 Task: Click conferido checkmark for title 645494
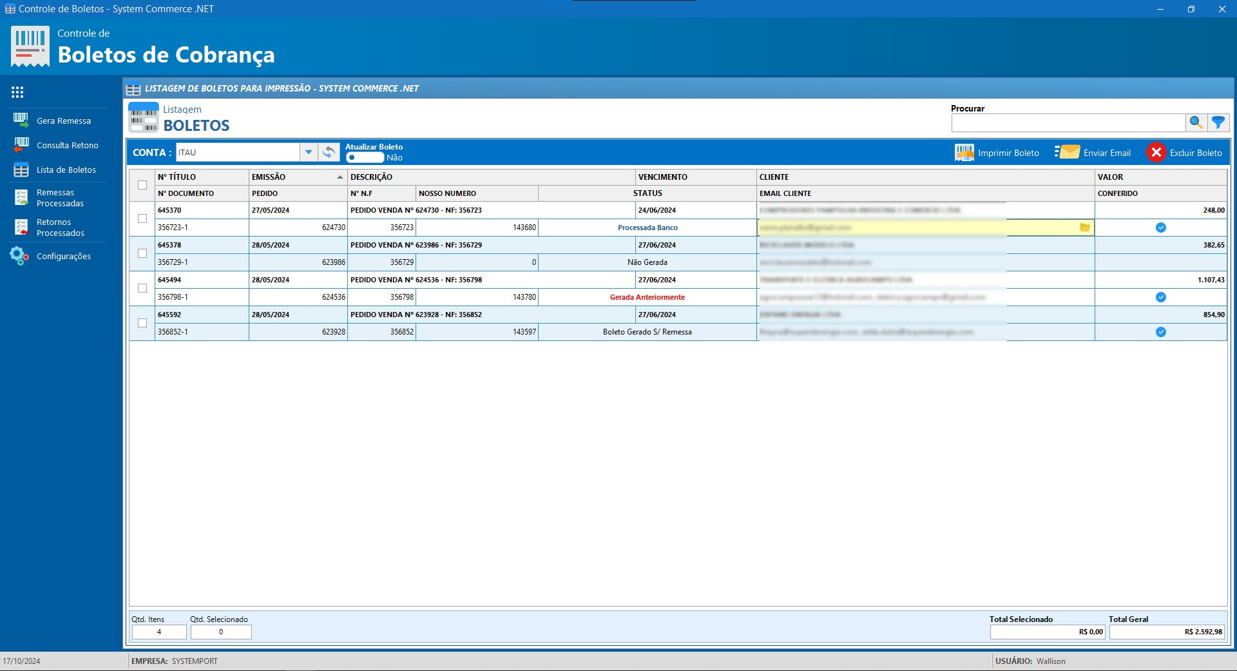pos(1160,297)
